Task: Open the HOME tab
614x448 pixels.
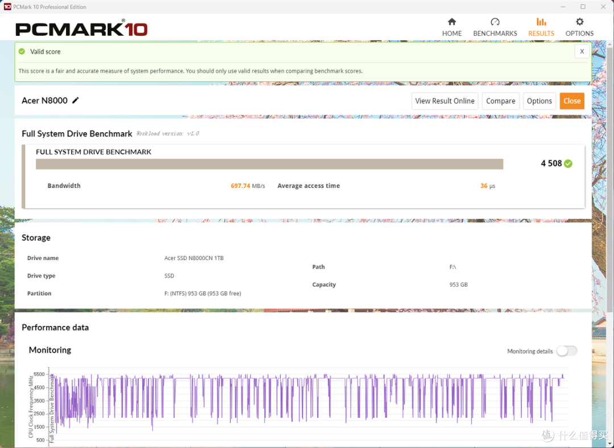Action: pos(452,27)
